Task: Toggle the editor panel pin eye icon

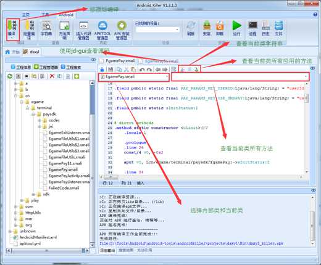Action: pos(312,68)
